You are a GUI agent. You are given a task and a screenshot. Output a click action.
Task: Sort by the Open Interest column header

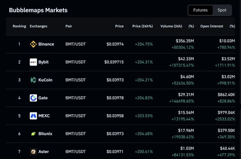pyautogui.click(x=212, y=26)
